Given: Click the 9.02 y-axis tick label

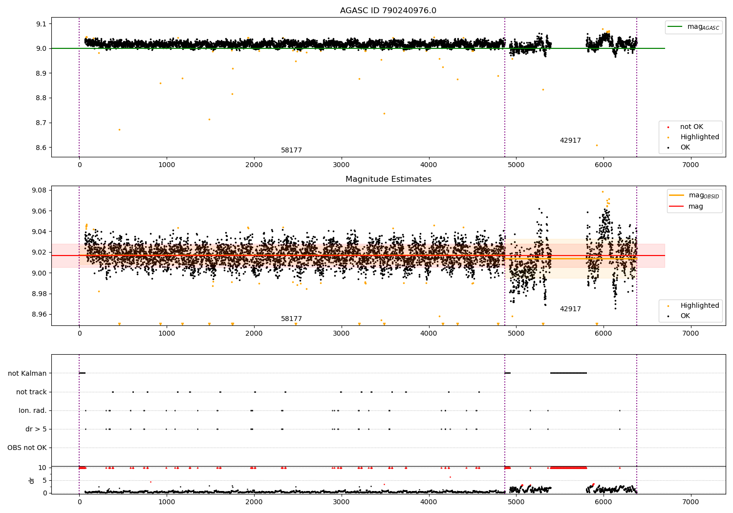Looking at the screenshot, I should click(x=39, y=253).
